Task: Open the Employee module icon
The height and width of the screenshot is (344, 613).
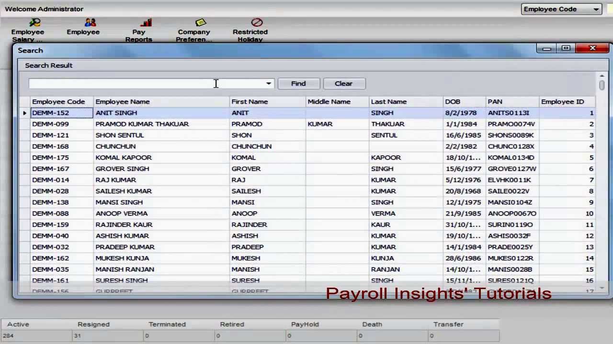Action: tap(83, 27)
